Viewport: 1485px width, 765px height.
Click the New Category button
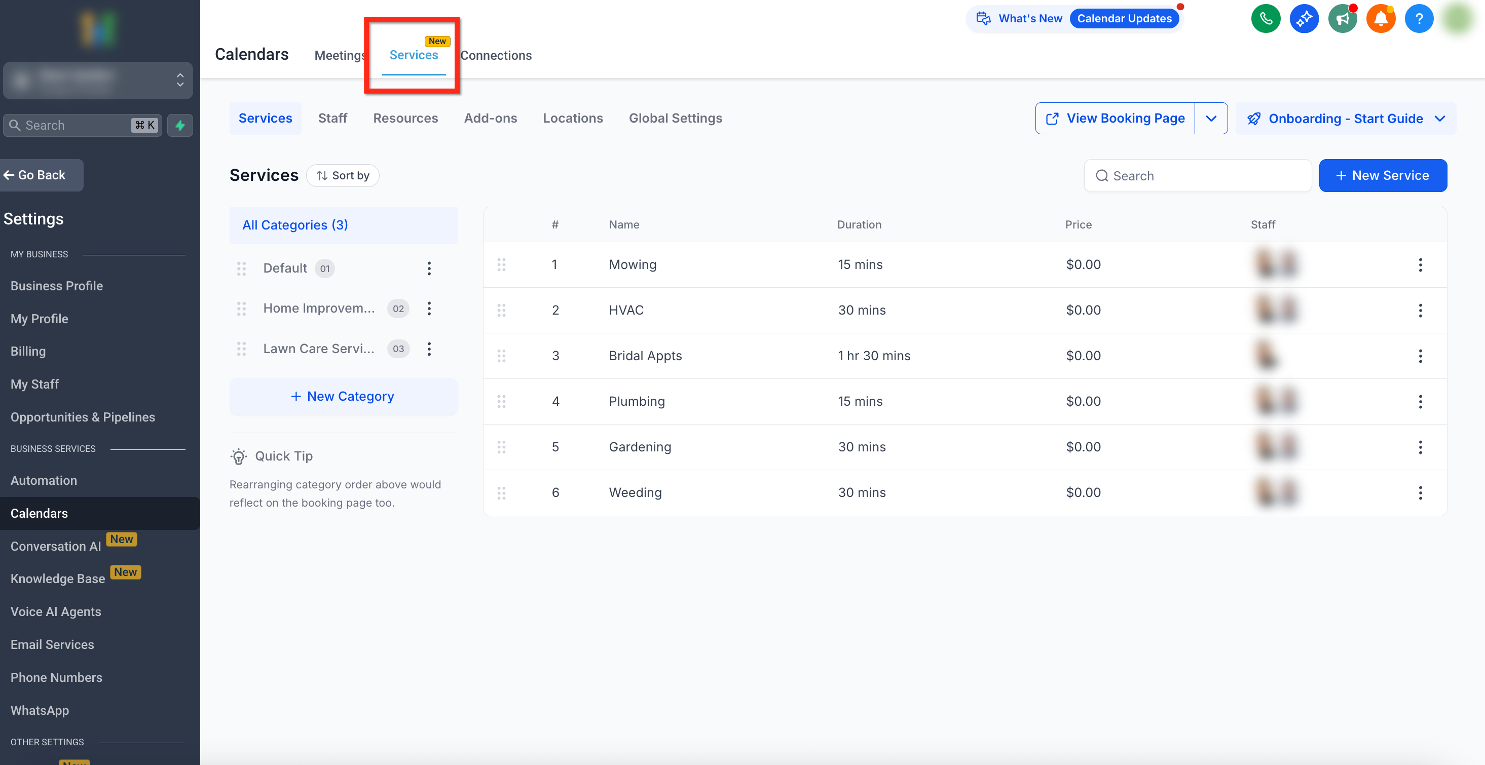pos(343,396)
